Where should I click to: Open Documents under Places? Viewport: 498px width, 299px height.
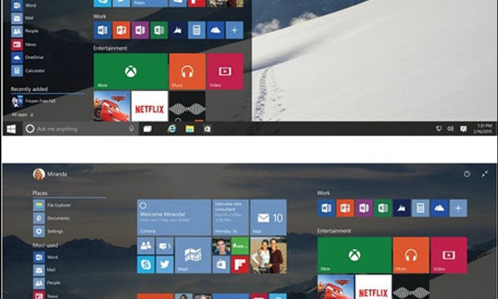[x=51, y=218]
